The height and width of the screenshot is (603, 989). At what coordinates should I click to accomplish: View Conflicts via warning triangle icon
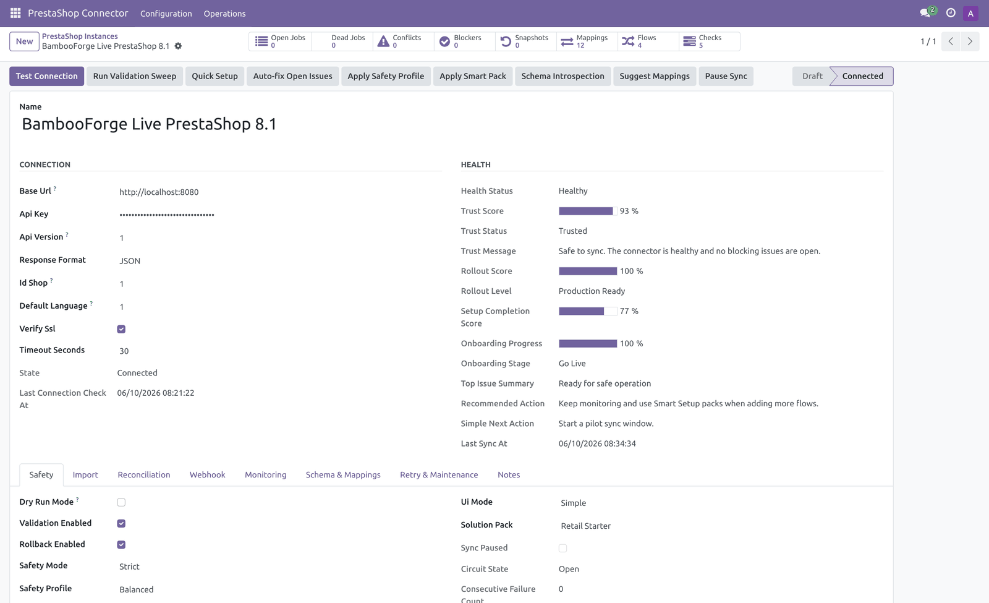tap(383, 41)
